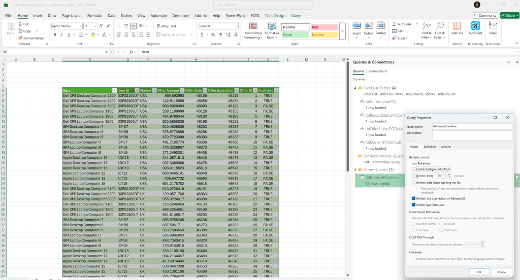
Task: Click the Clear eraser icon
Action: click(x=394, y=38)
